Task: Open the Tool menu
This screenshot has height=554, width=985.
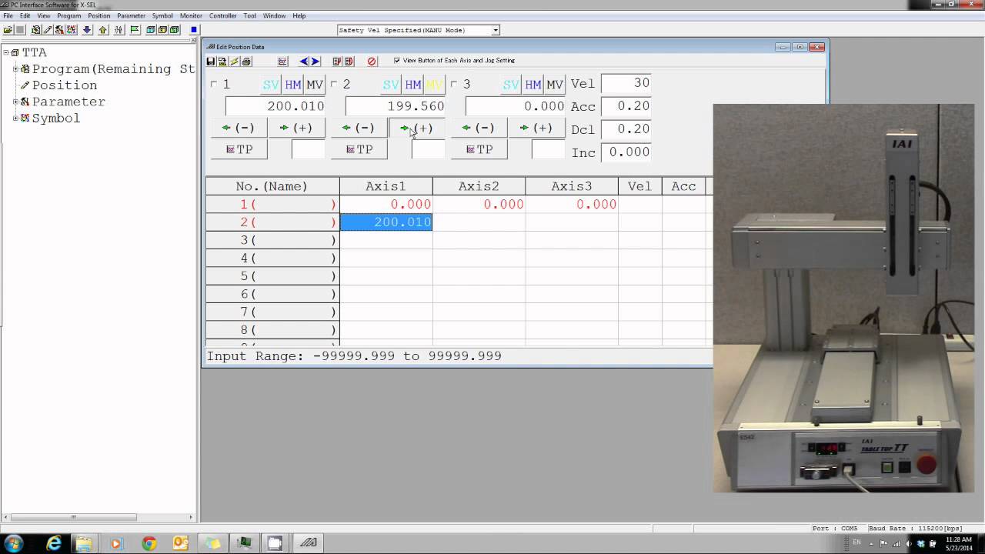Action: (250, 15)
